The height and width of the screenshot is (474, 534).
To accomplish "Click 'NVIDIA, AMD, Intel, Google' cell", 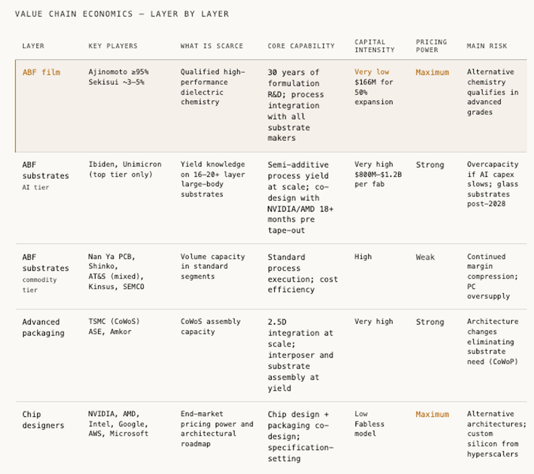I will coord(118,424).
